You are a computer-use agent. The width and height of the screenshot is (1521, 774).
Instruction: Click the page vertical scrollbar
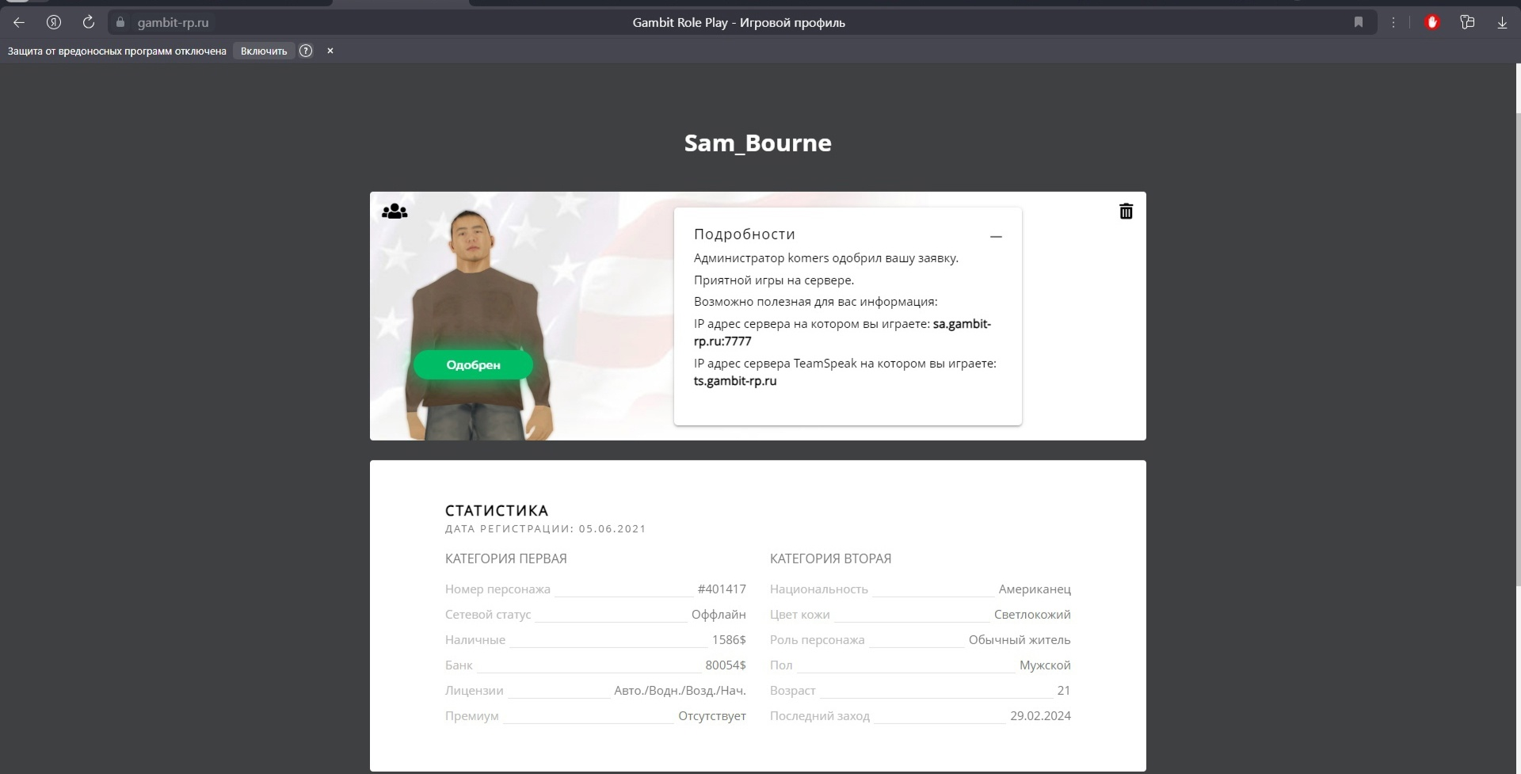tap(1516, 349)
